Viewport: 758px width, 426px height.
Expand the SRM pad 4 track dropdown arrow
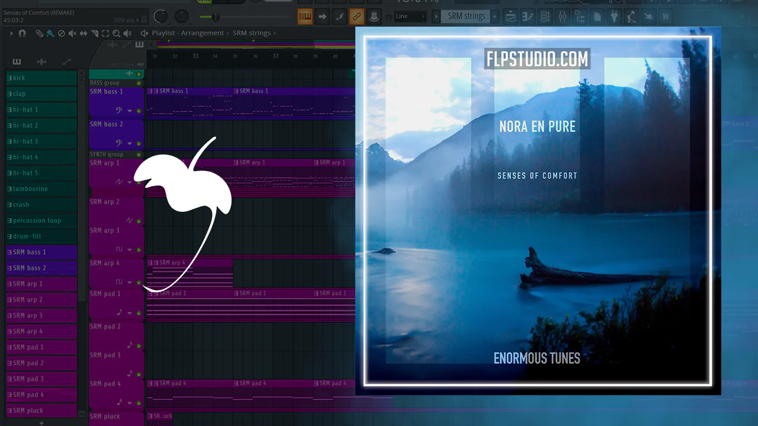pyautogui.click(x=130, y=403)
